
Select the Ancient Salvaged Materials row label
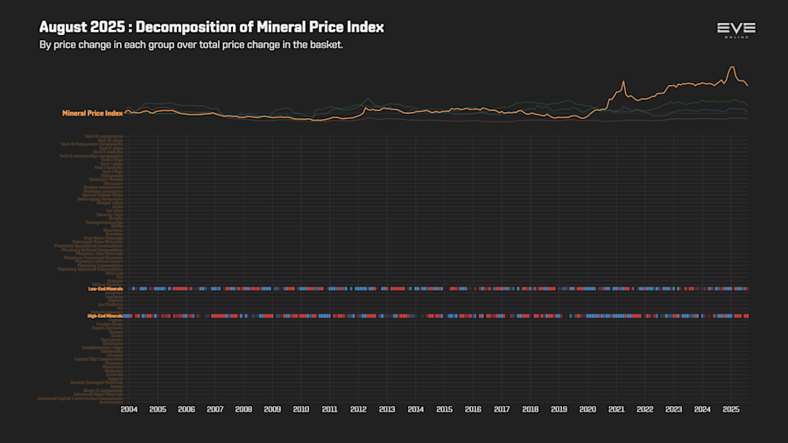point(96,383)
